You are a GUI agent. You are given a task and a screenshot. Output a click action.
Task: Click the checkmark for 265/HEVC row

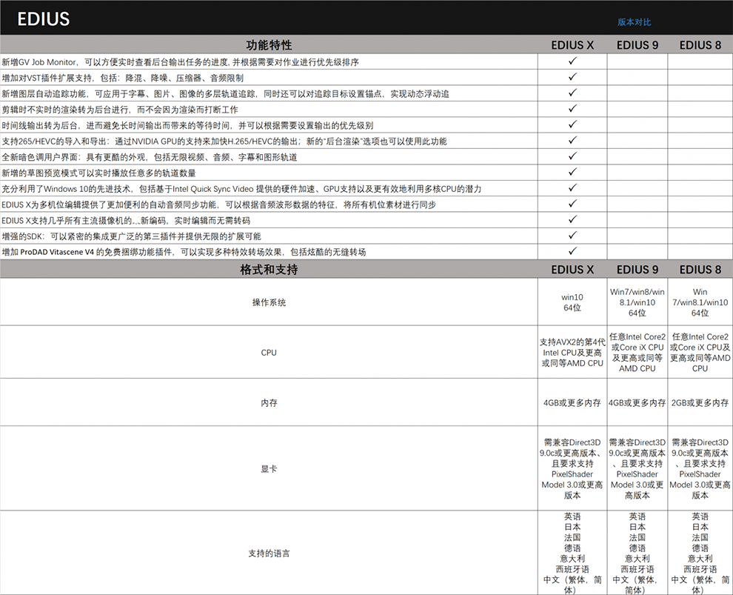(x=572, y=140)
